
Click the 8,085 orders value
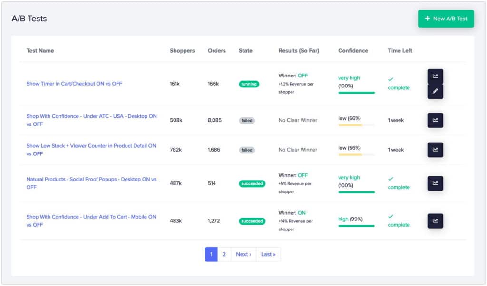tap(214, 120)
